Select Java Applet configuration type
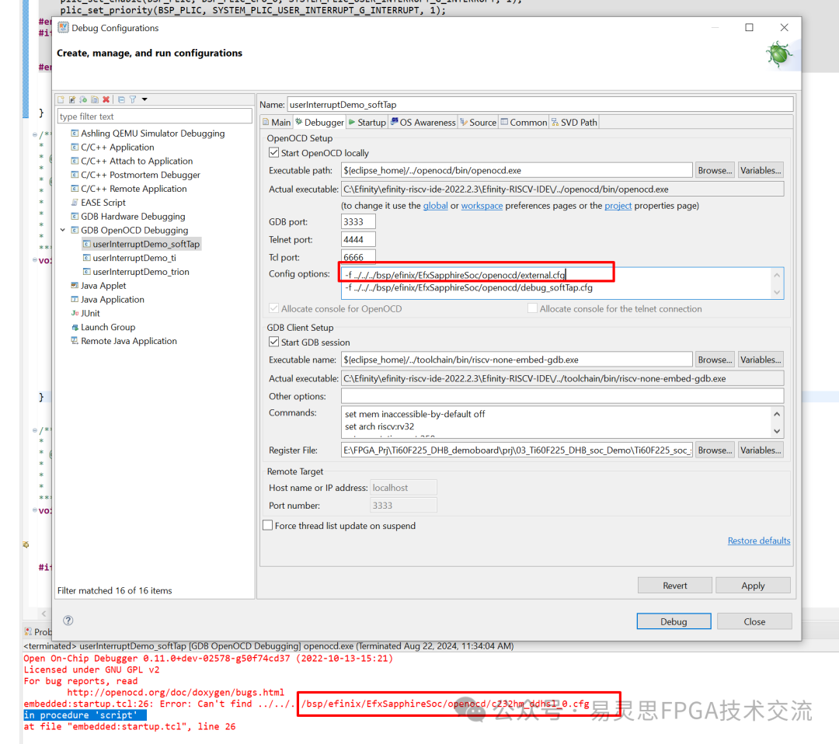The image size is (839, 744). tap(103, 286)
